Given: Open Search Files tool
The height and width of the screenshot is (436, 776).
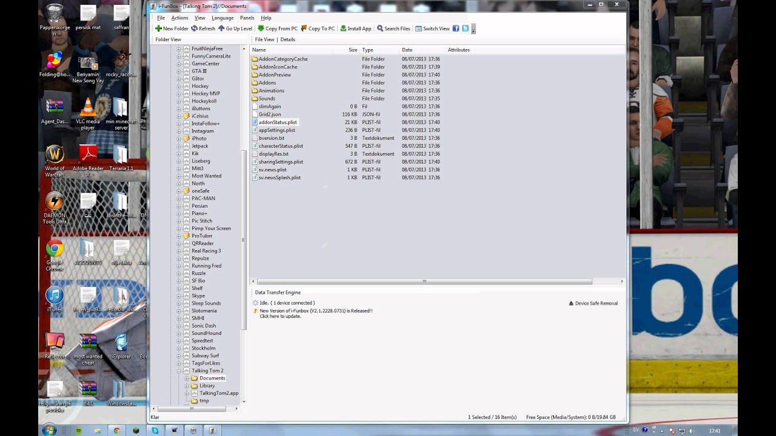Looking at the screenshot, I should 393,28.
